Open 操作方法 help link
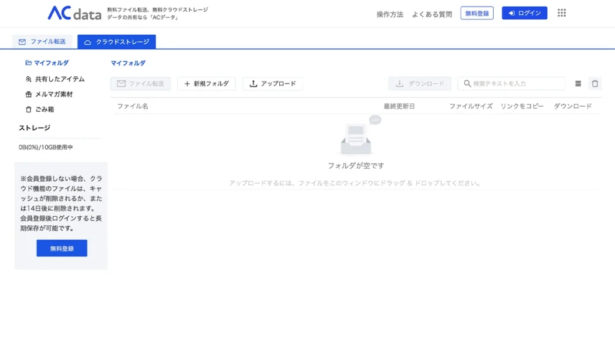 (390, 14)
